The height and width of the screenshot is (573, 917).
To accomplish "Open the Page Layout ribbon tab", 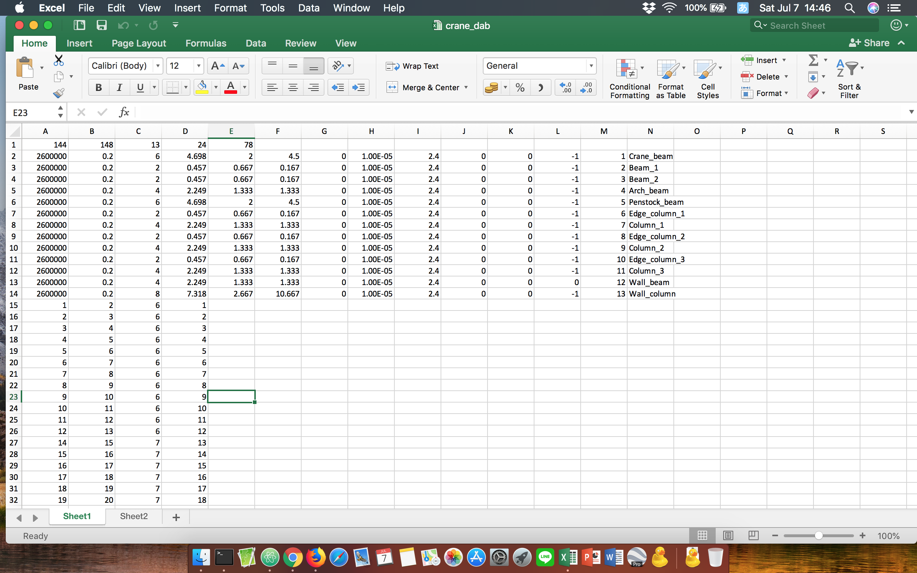I will point(139,43).
